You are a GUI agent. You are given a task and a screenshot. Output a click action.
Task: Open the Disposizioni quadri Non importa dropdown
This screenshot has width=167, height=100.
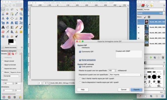(x=126, y=75)
